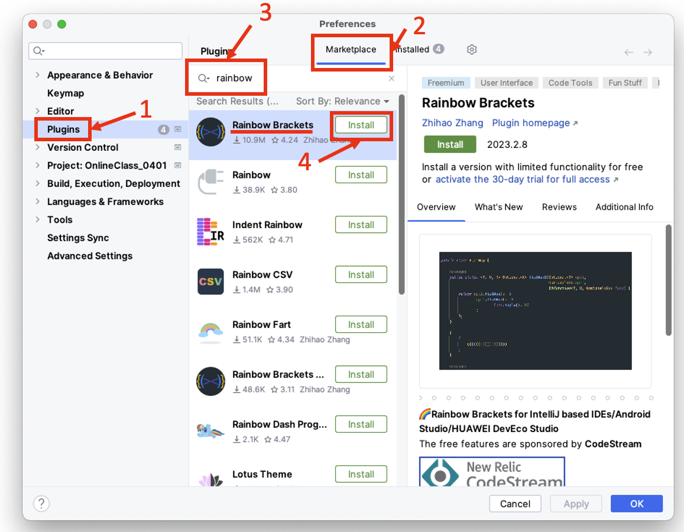Install the Indent Rainbow plugin
The image size is (684, 532).
(361, 225)
